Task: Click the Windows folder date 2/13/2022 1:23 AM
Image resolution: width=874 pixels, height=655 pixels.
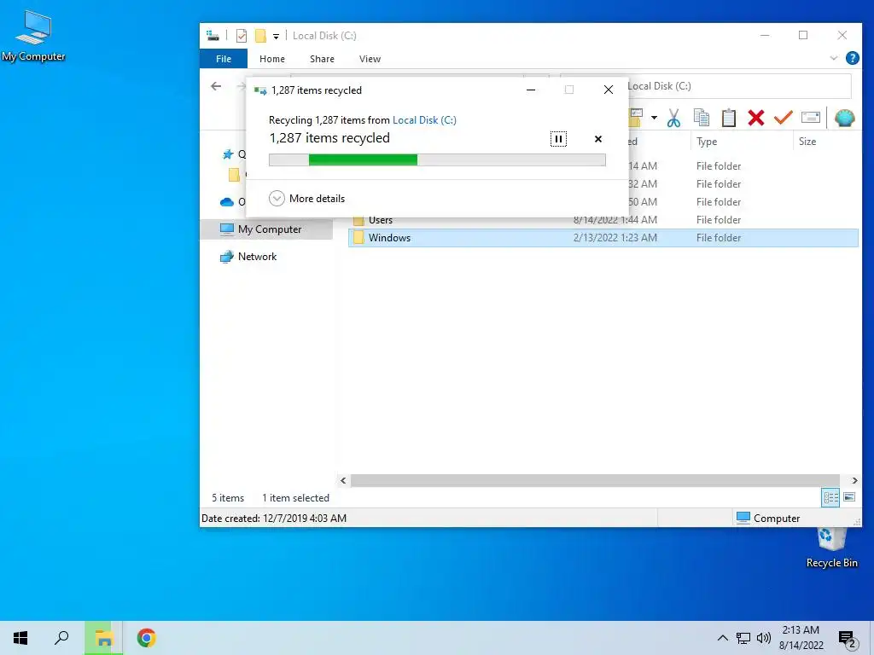Action: (x=615, y=238)
